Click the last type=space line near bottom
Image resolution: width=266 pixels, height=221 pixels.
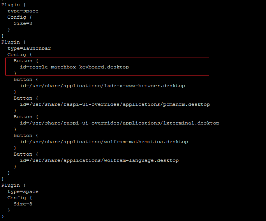coord(23,191)
